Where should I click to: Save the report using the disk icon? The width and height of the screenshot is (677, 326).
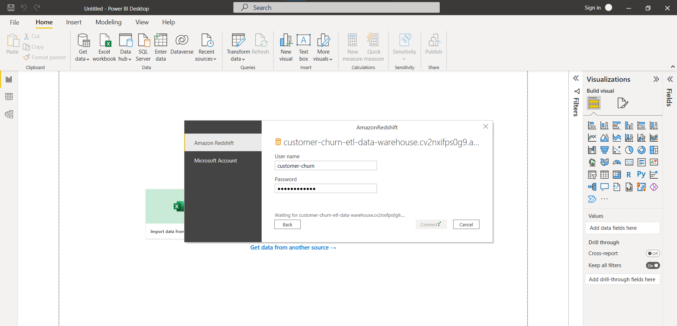click(11, 7)
